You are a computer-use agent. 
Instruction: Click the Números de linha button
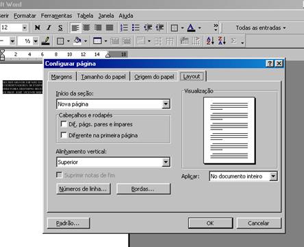point(83,189)
